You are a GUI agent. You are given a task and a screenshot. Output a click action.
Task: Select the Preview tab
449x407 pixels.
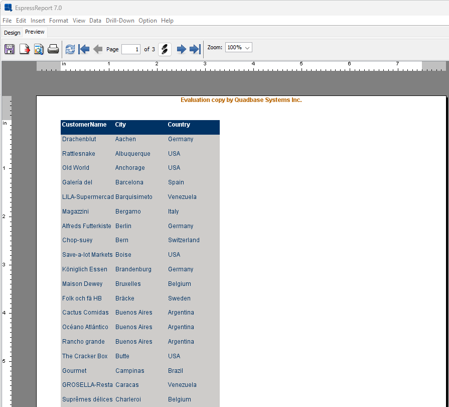(x=35, y=32)
